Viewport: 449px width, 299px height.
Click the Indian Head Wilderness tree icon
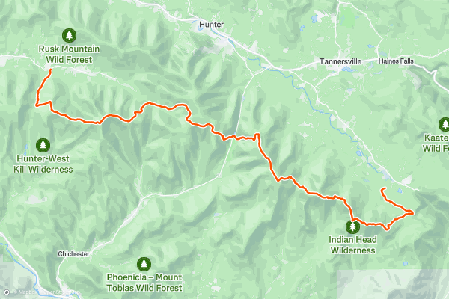click(x=352, y=226)
